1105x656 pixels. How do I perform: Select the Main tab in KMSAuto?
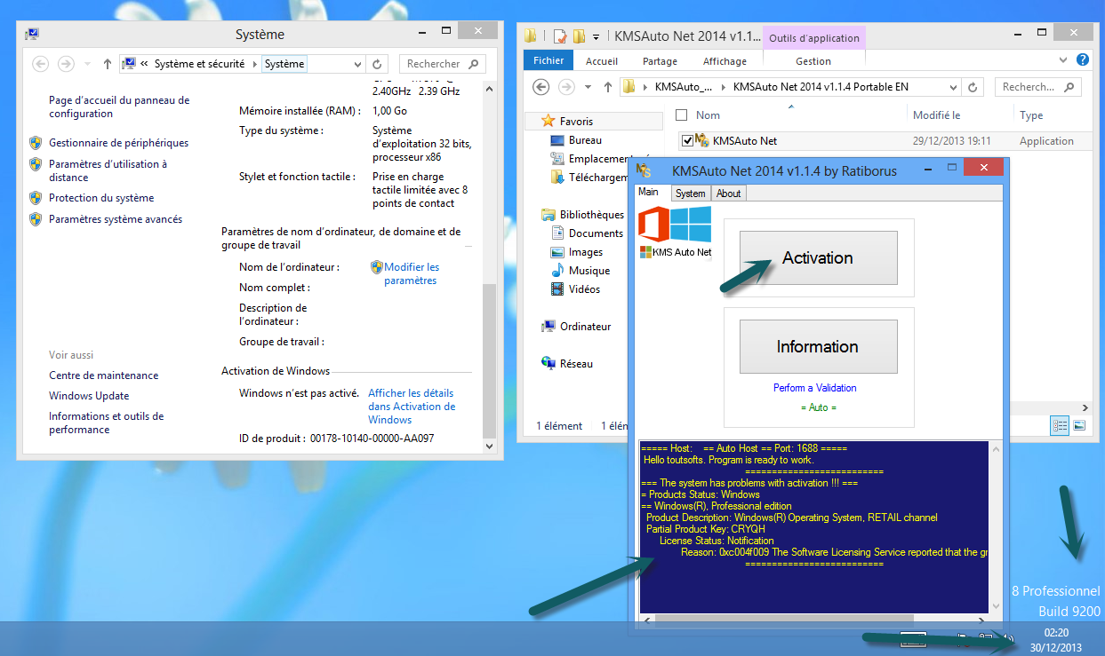coord(649,193)
